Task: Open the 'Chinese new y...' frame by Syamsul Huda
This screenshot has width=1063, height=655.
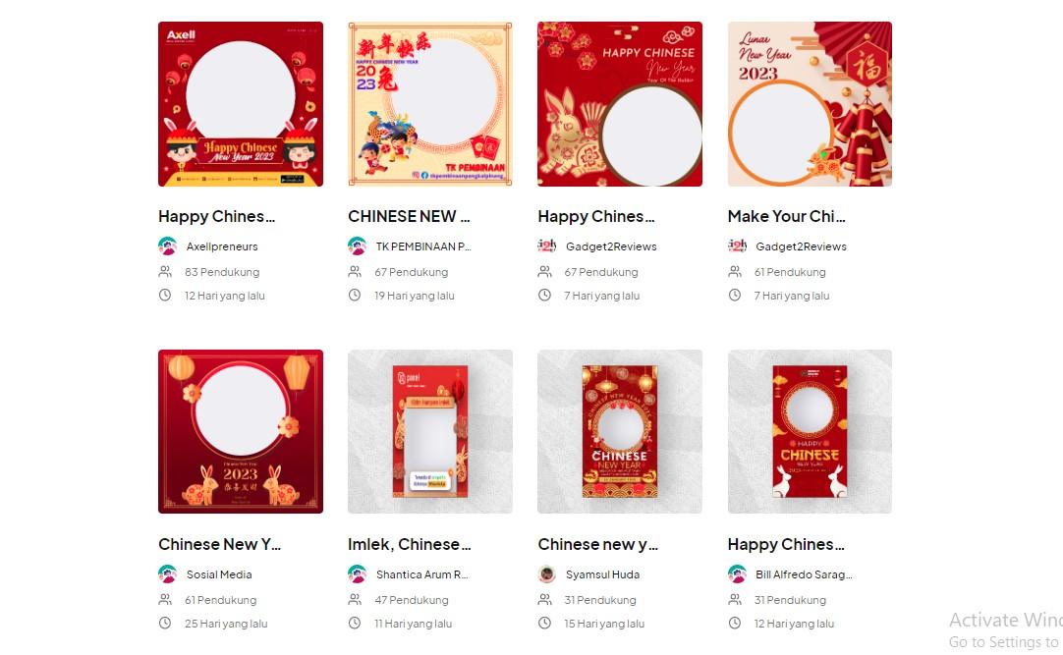Action: (x=598, y=544)
